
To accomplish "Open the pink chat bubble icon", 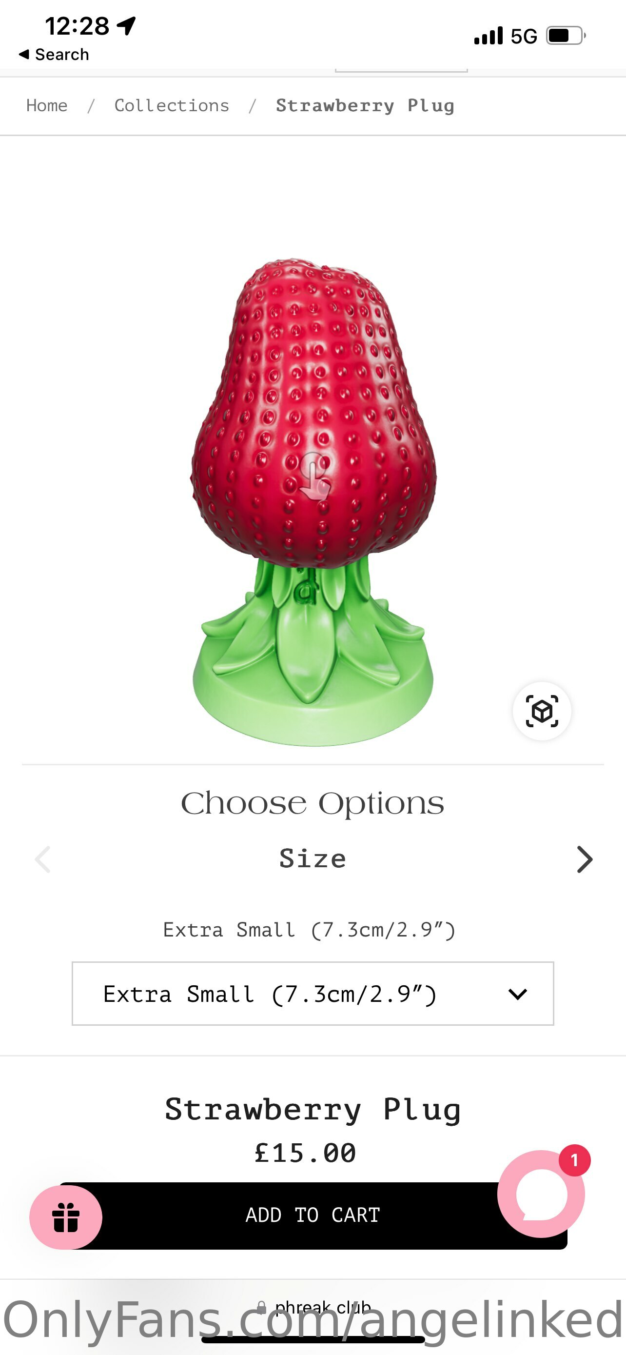I will pyautogui.click(x=541, y=1194).
